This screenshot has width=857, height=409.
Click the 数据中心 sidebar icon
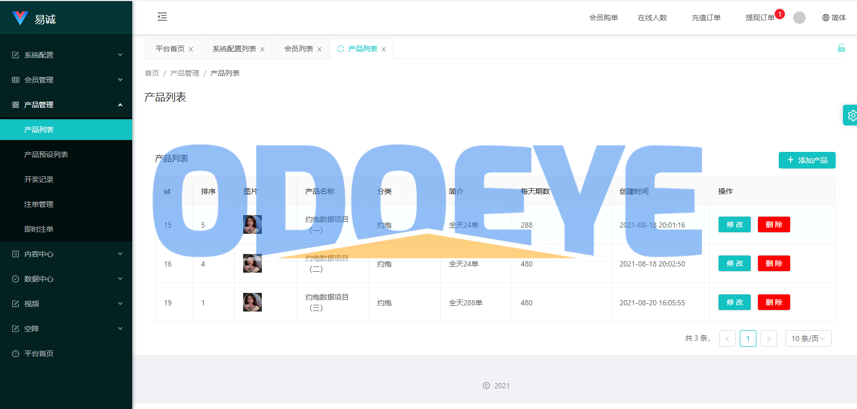click(16, 279)
